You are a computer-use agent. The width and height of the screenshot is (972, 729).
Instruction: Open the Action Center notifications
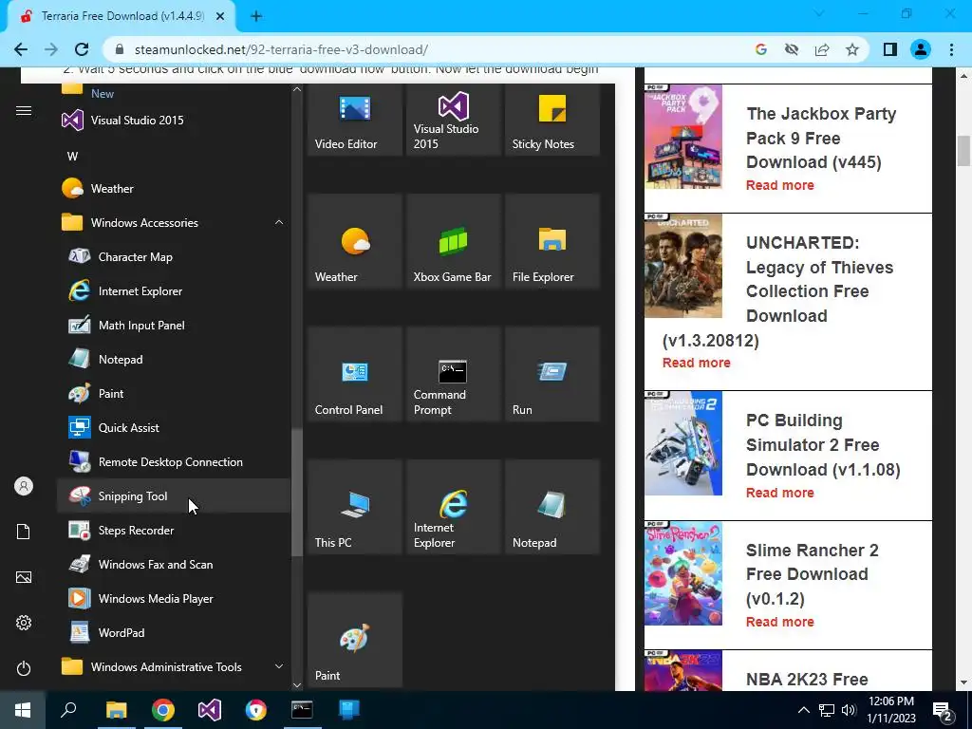(944, 710)
